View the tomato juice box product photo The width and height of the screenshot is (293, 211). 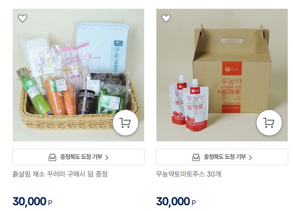click(x=222, y=75)
